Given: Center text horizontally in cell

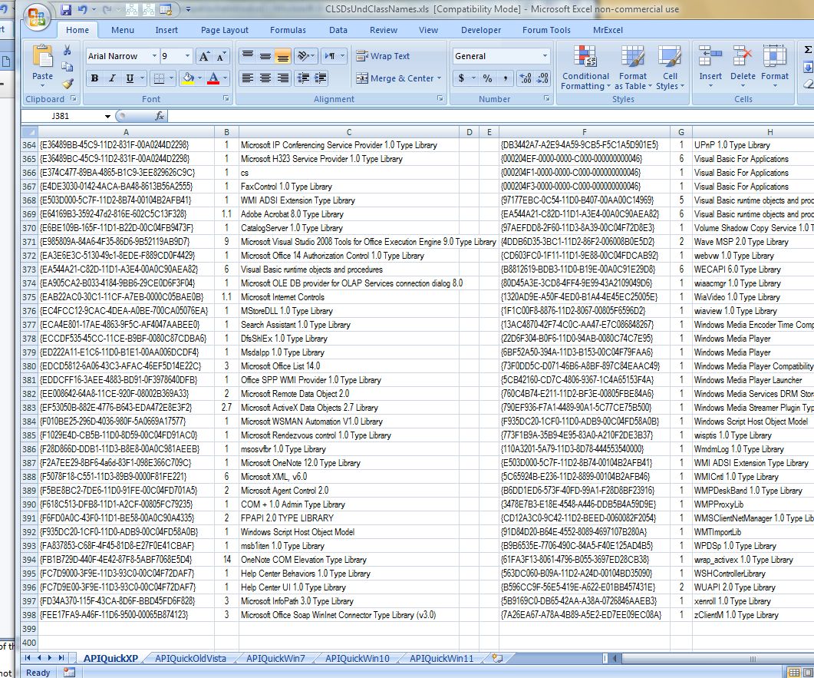Looking at the screenshot, I should pyautogui.click(x=265, y=78).
